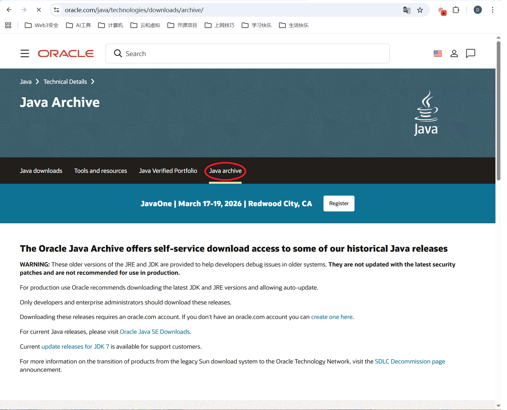Screen dimensions: 507x410
Task: Follow the Oracle Java SE Downloads link
Action: [x=154, y=332]
